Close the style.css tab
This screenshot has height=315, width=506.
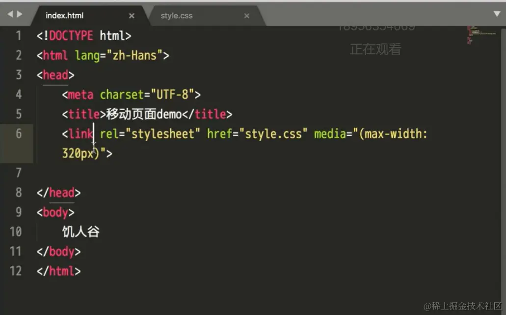[247, 16]
